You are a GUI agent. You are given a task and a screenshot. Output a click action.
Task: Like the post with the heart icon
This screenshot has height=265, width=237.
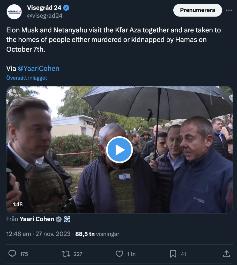click(119, 254)
